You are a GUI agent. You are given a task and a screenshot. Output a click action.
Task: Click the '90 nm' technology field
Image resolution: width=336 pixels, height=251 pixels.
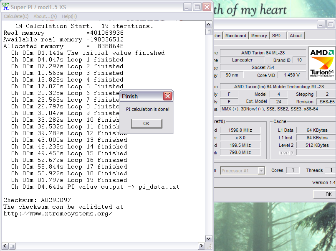(232, 75)
